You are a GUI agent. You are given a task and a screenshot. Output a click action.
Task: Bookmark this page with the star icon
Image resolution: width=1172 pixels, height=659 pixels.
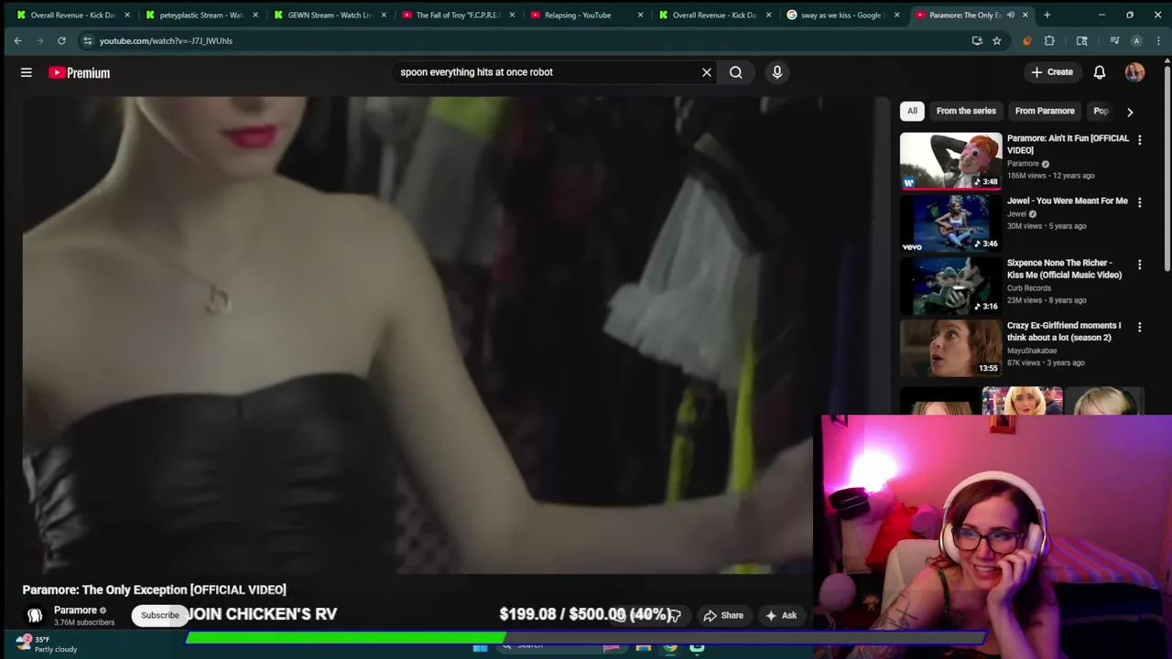(996, 40)
